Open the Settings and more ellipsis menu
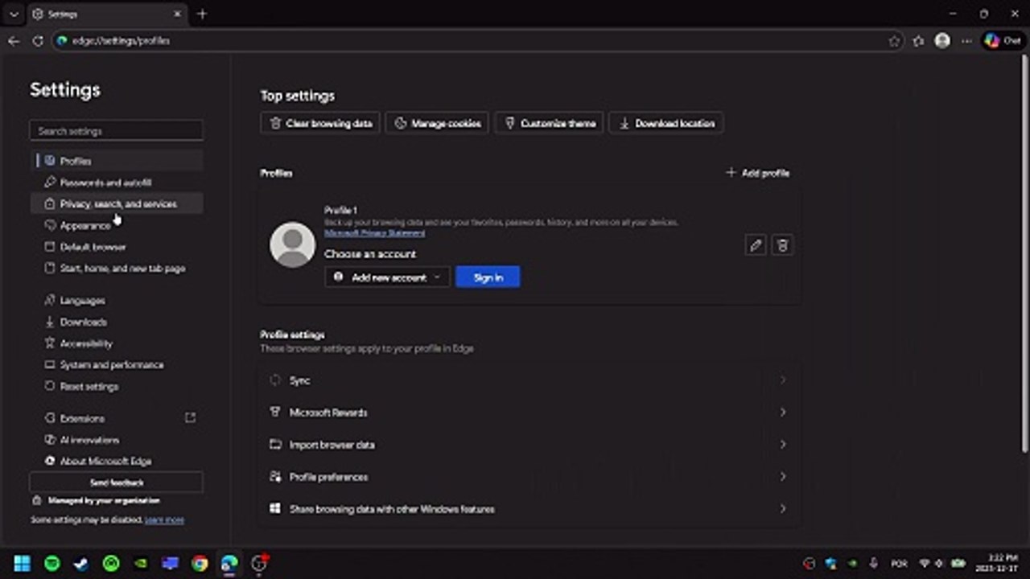The width and height of the screenshot is (1030, 579). pos(966,41)
